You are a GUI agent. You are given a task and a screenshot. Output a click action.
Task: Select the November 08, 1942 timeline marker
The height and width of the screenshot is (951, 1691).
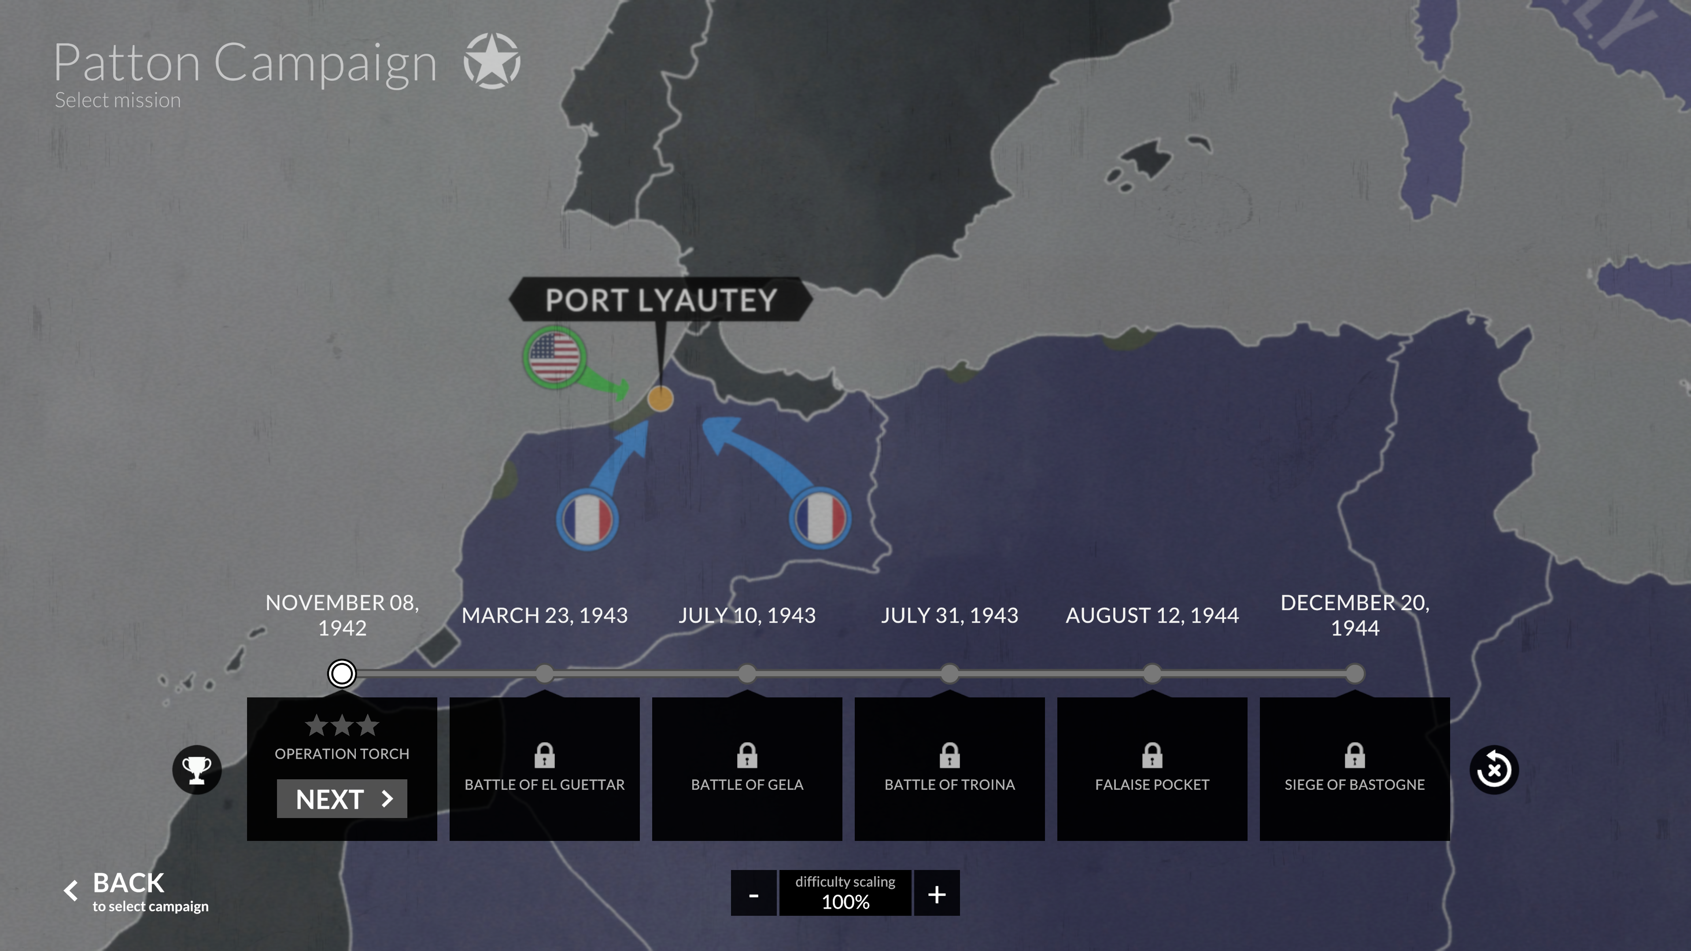click(x=342, y=673)
